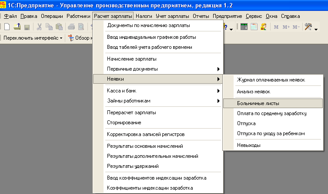Click the 1C application logo icon

3,5
